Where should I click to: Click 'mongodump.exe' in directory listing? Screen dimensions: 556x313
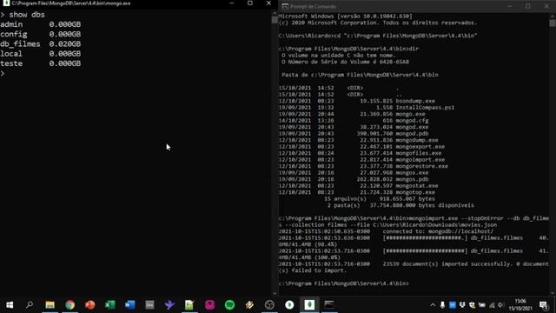tap(417, 140)
